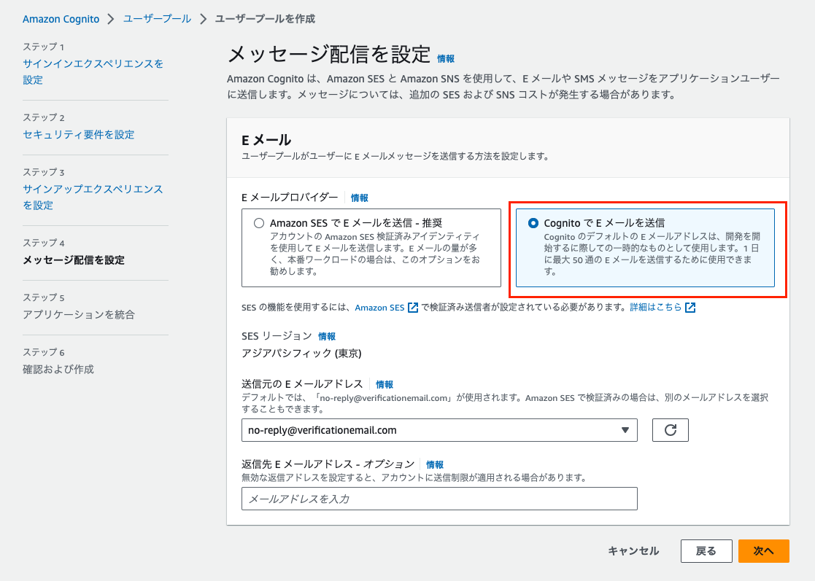Select Amazon SES で E メールを送信 radio
The width and height of the screenshot is (815, 581).
tap(259, 223)
